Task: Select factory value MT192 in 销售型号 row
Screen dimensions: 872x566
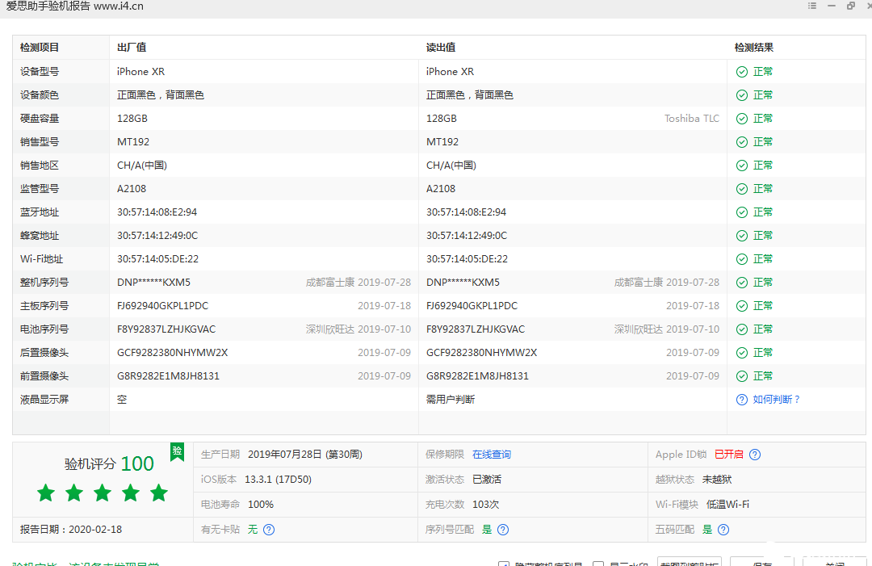Action: [x=133, y=142]
